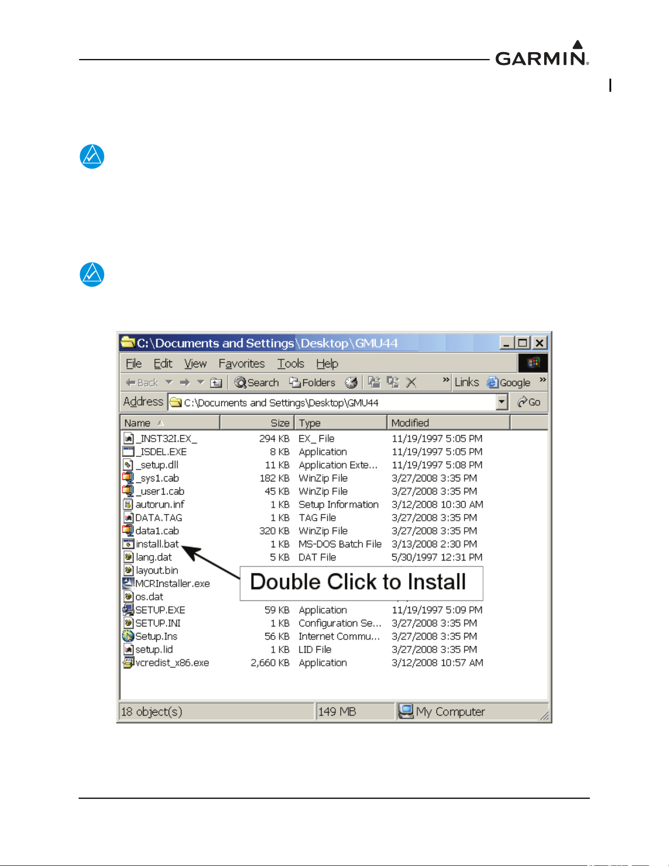Click the Setup Information type cell
This screenshot has height=866, width=669.
point(339,505)
